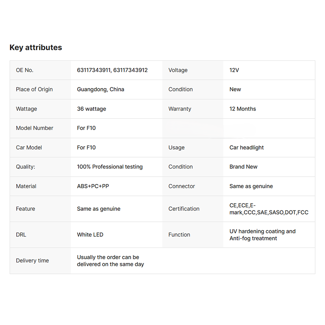Click the Key attributes heading
The height and width of the screenshot is (325, 325).
36,48
